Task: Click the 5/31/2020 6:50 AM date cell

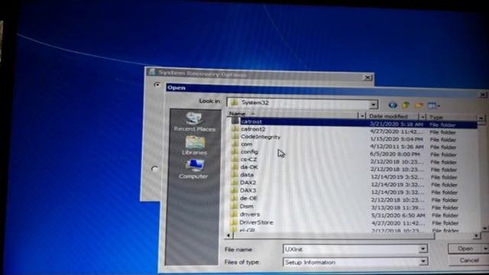Action: 398,215
